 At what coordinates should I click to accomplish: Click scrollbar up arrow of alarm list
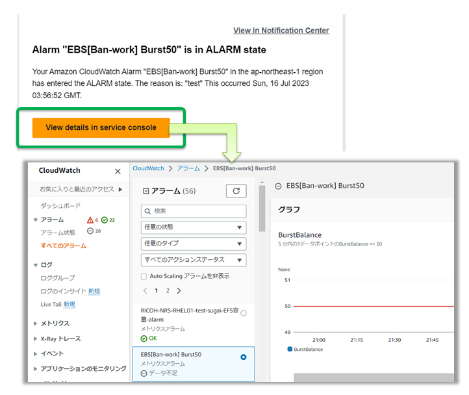[262, 182]
